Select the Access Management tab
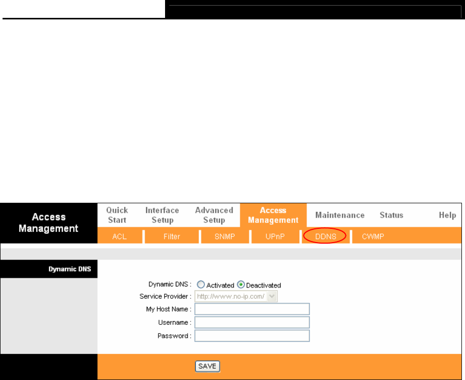The width and height of the screenshot is (465, 380). [x=273, y=215]
